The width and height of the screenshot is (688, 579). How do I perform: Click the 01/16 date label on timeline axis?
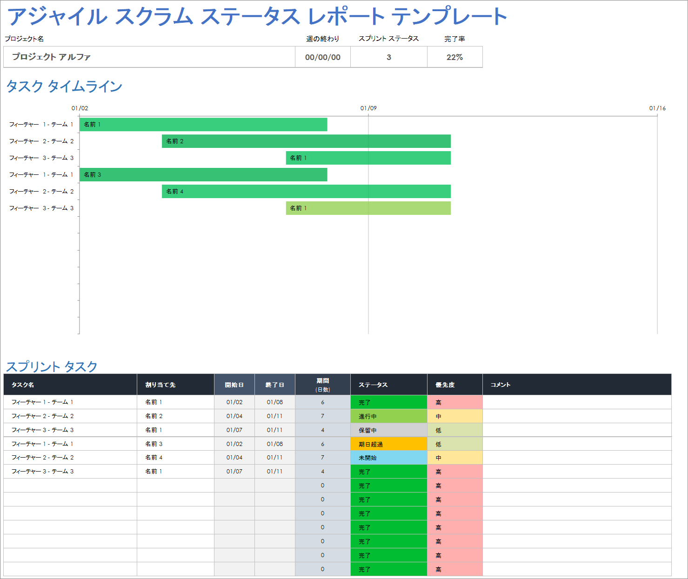[x=657, y=108]
